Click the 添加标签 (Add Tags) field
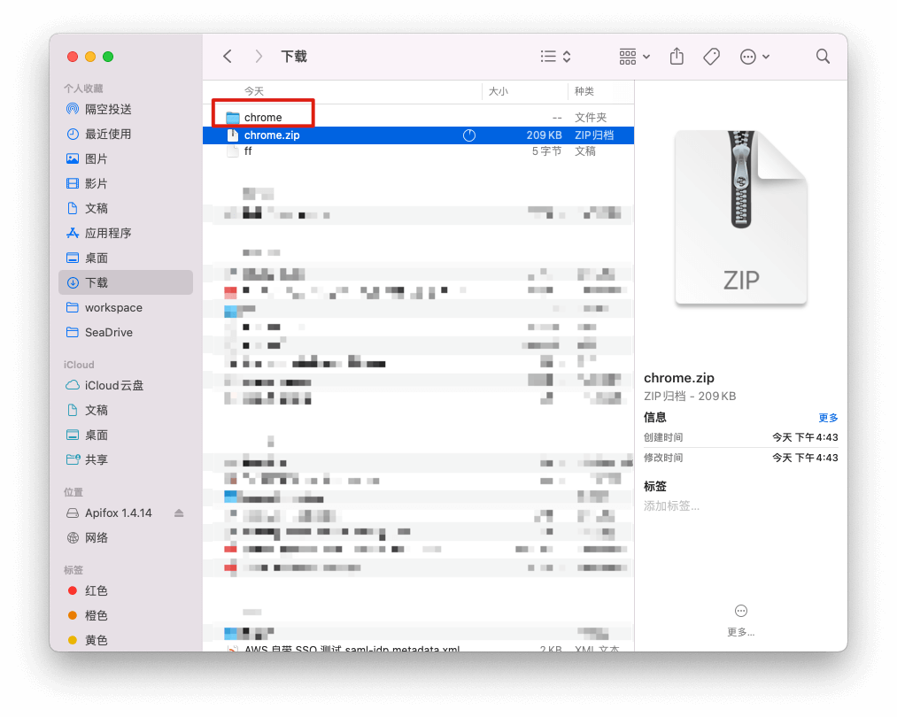Image resolution: width=897 pixels, height=717 pixels. (x=671, y=507)
